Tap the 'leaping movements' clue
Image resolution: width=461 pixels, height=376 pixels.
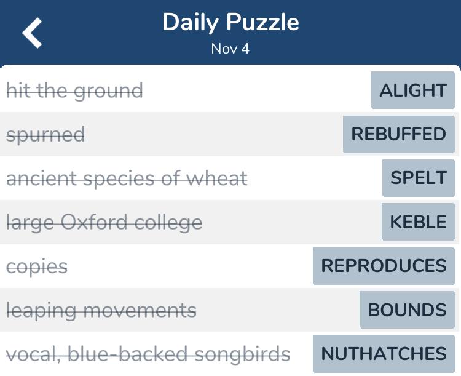pos(101,311)
